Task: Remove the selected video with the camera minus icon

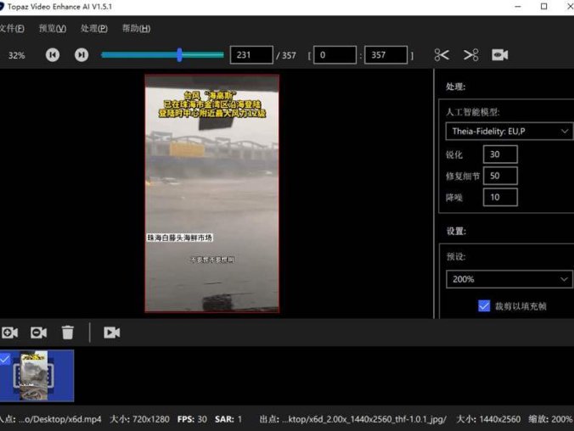Action: (38, 333)
